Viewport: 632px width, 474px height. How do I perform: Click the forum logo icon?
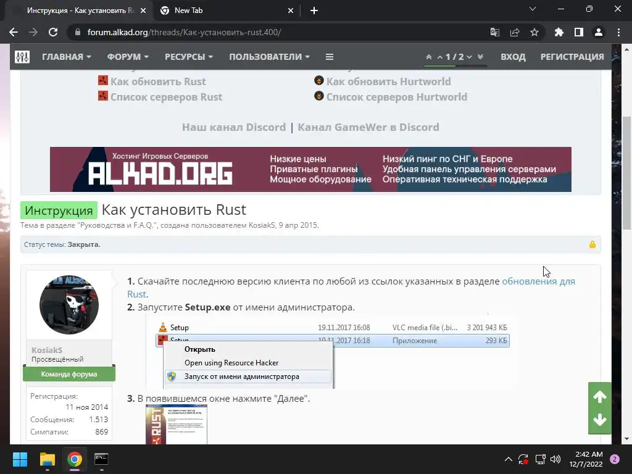point(22,57)
